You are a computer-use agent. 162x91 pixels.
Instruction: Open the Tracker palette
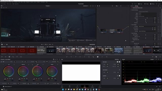84,57
